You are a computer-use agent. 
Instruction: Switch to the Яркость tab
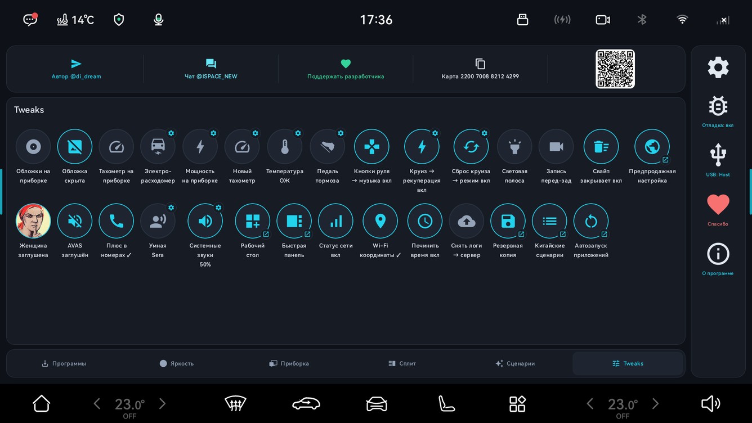tap(177, 363)
